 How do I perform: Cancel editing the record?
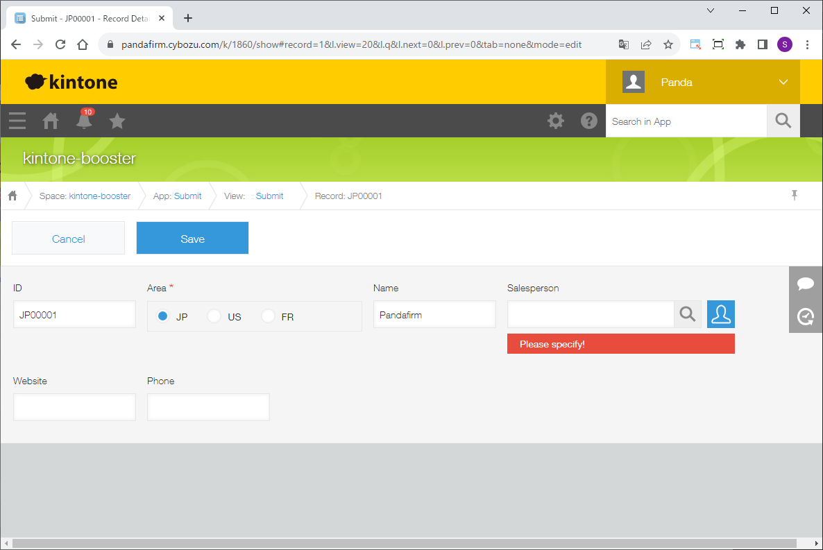click(69, 239)
